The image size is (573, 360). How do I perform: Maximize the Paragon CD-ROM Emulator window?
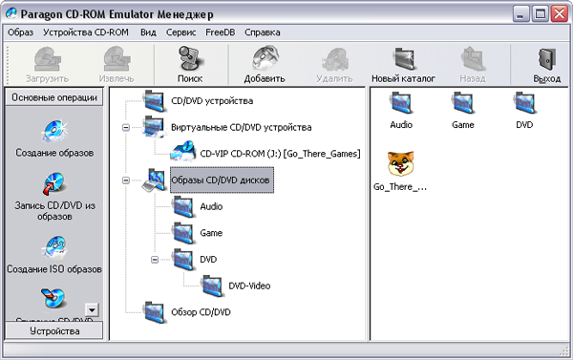(x=541, y=14)
